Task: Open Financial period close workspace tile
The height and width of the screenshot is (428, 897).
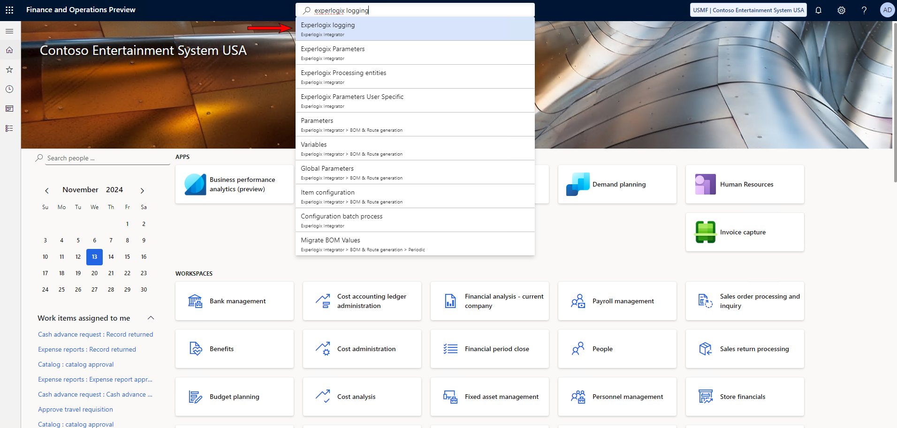Action: 490,349
